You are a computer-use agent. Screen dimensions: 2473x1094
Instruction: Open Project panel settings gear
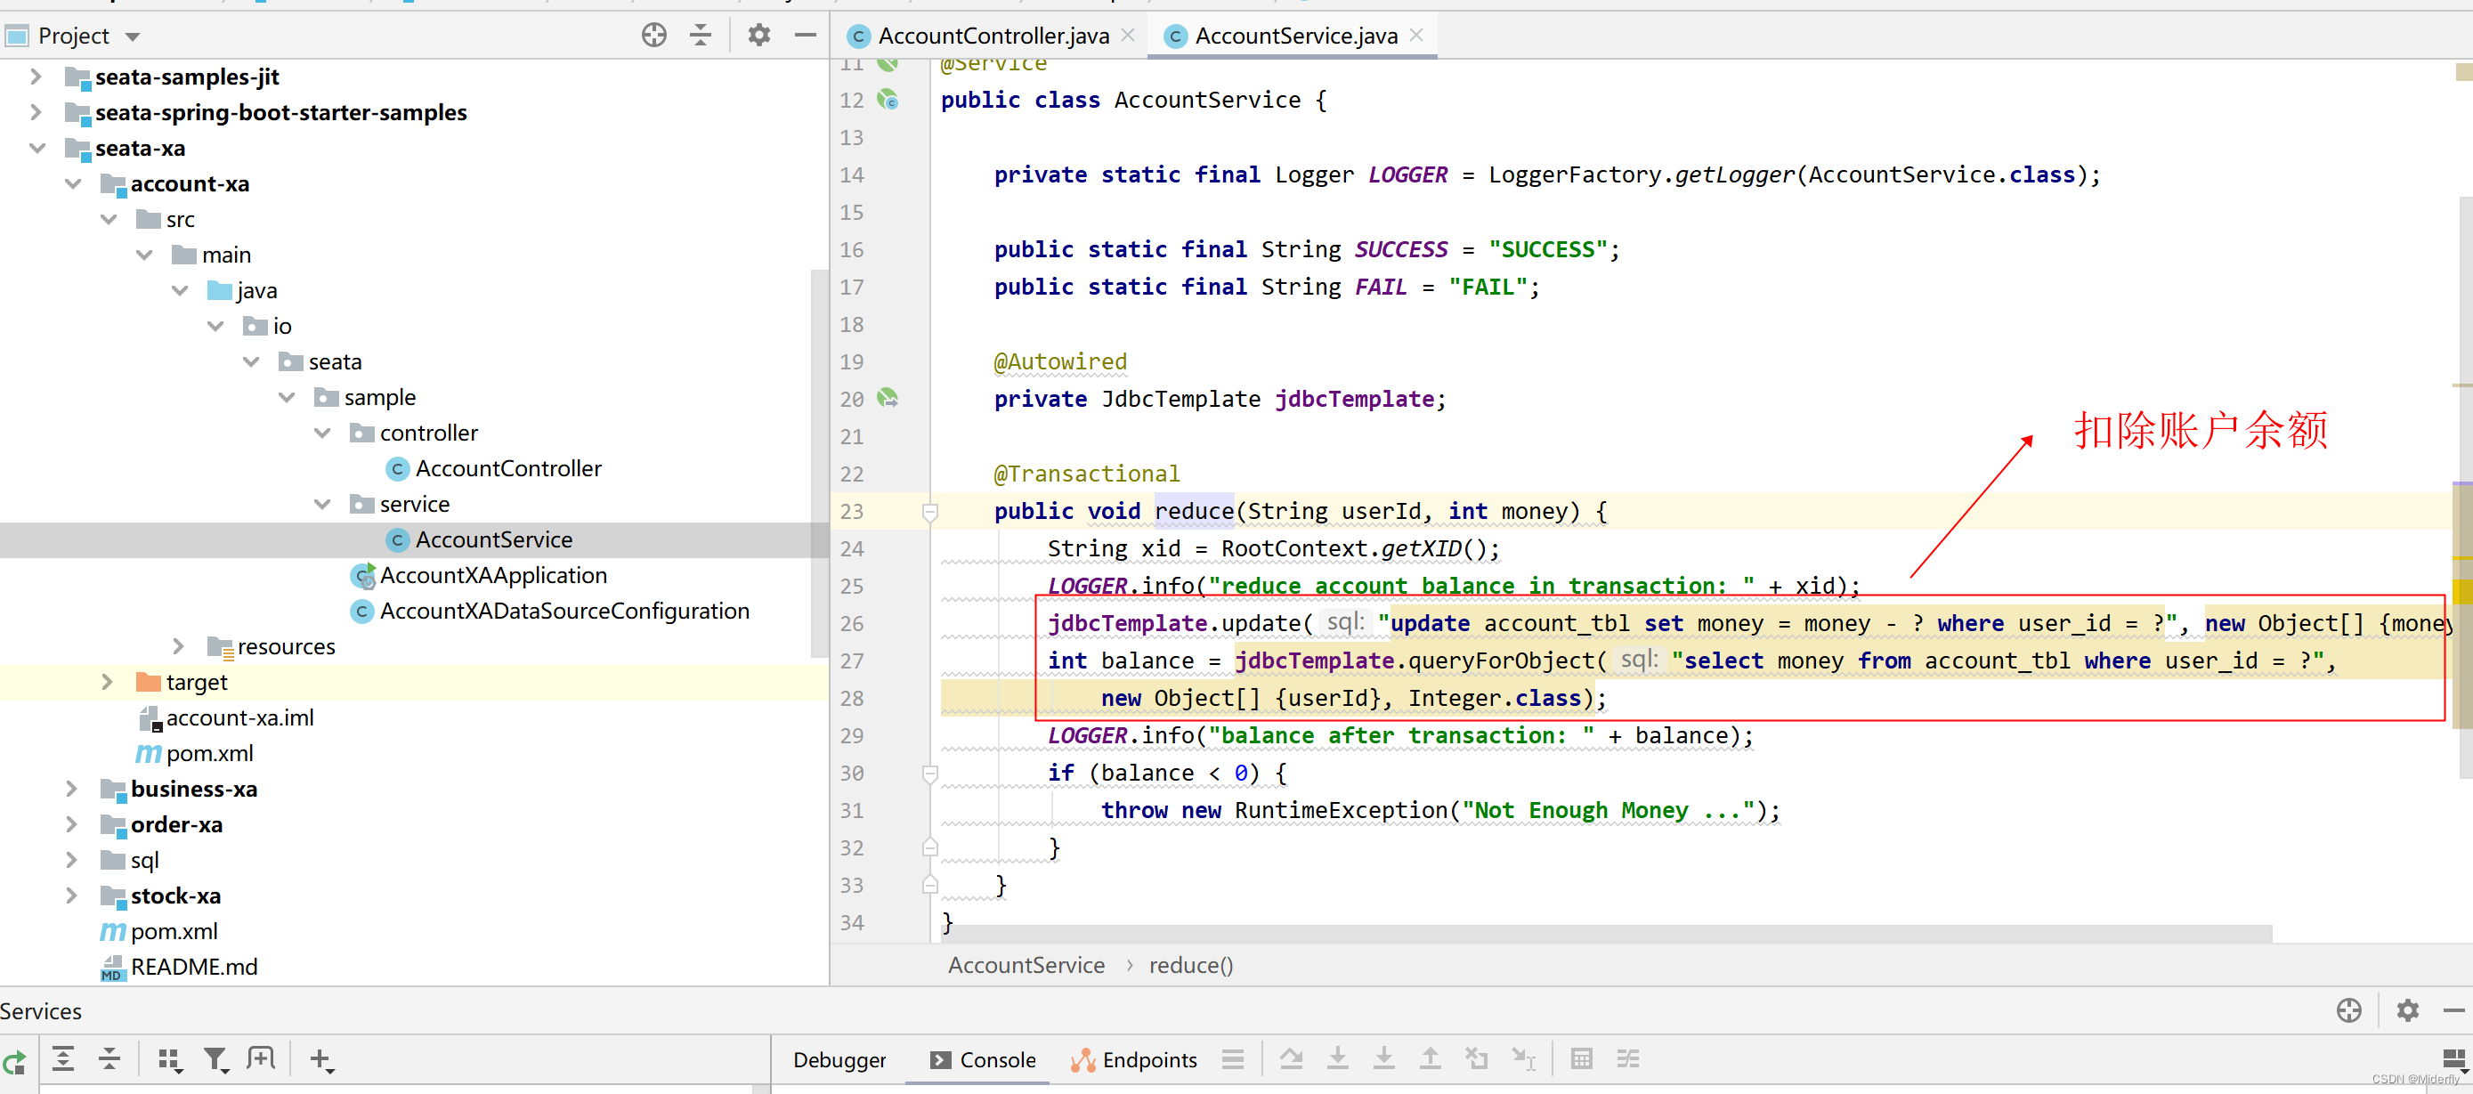[x=758, y=36]
